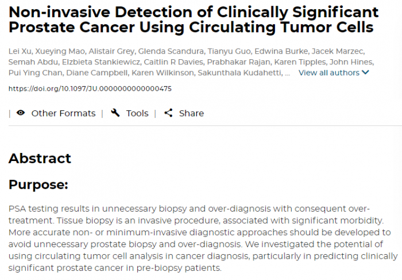Click the Abstract section heading
The width and height of the screenshot is (402, 280).
(40, 159)
